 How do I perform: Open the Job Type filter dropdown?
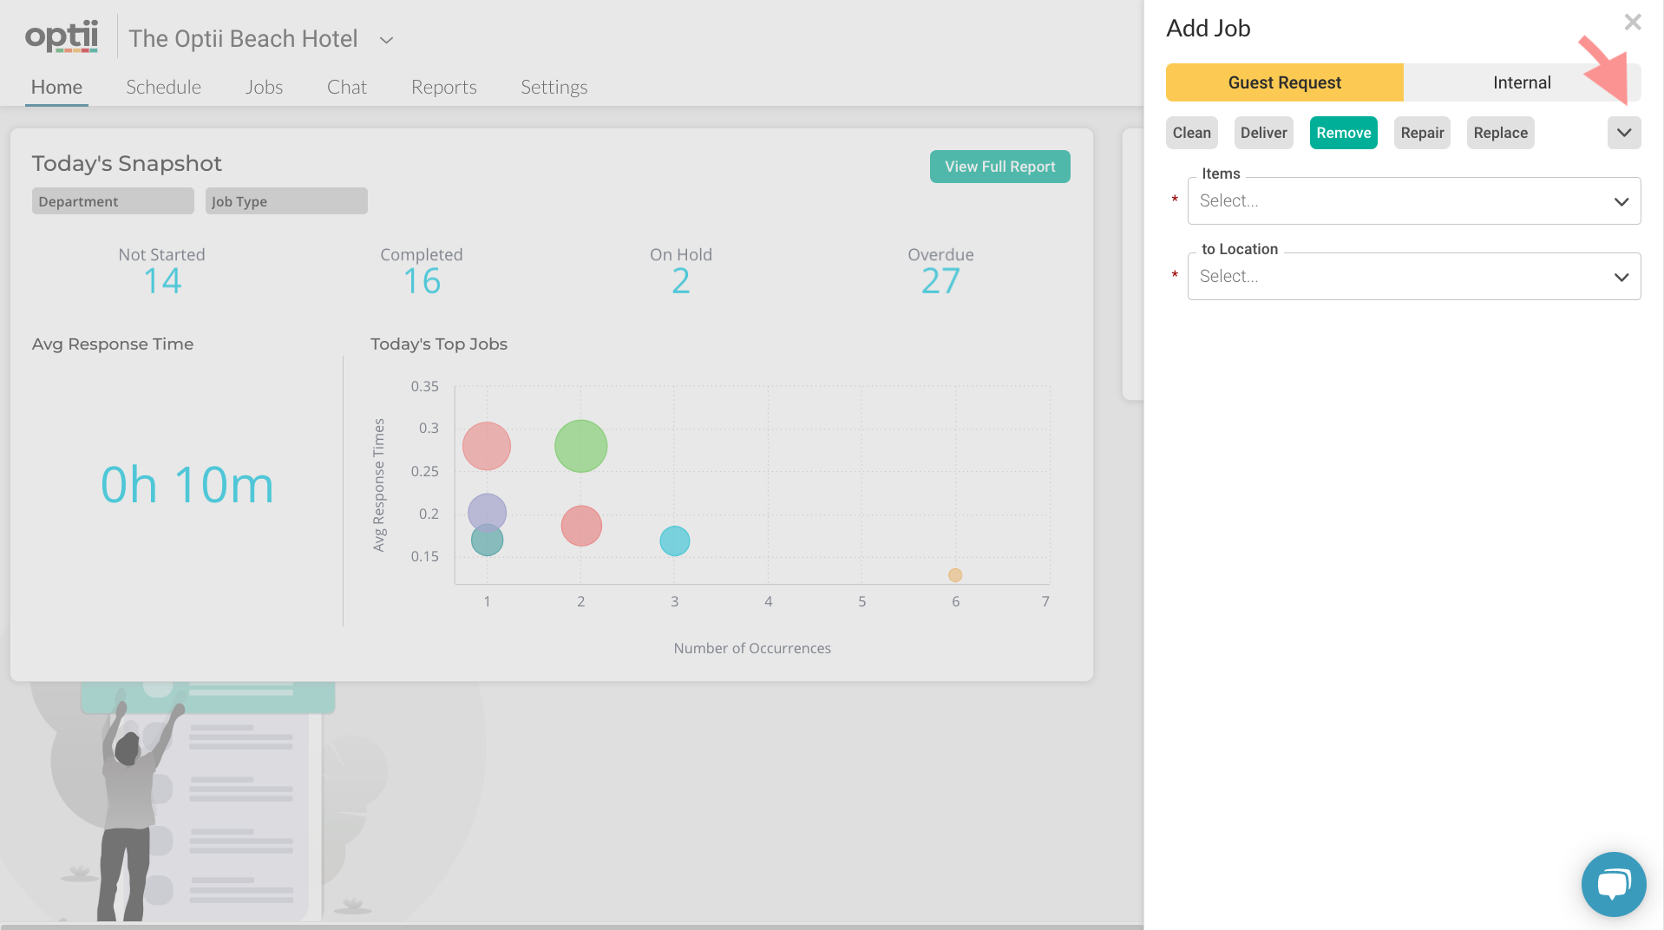(x=286, y=201)
